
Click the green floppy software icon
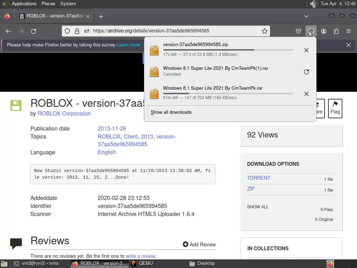(16, 105)
